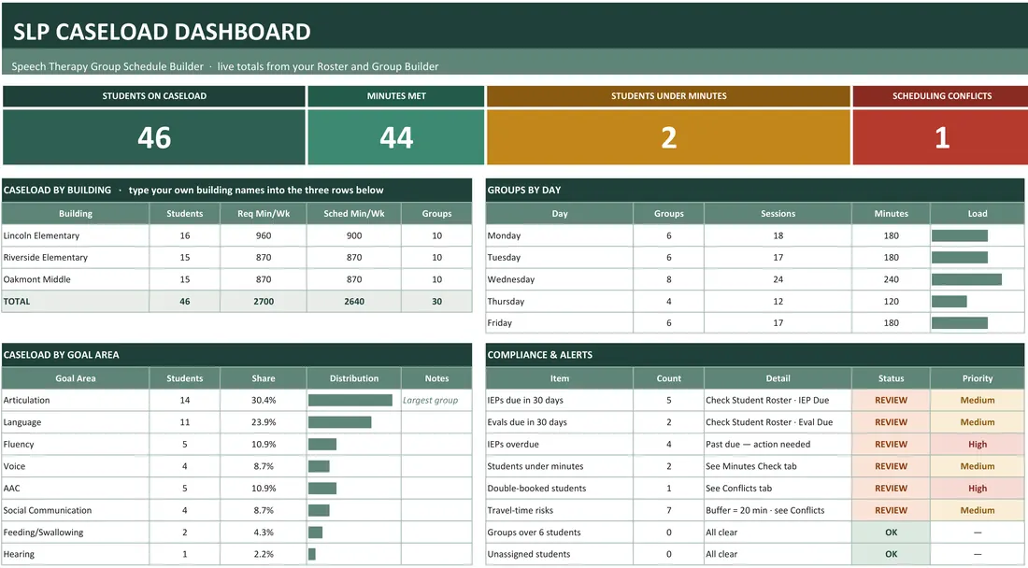Select the 'Largest group' note
This screenshot has width=1028, height=568.
coord(430,400)
